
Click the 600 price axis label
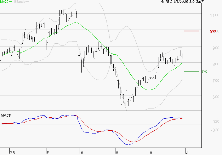pyautogui.click(x=216, y=97)
